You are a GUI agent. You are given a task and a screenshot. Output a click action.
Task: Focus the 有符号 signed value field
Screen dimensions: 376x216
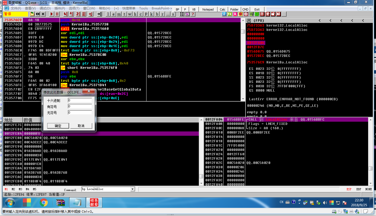click(80, 106)
